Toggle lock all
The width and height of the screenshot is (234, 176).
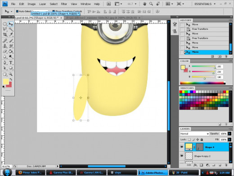pyautogui.click(x=202, y=139)
